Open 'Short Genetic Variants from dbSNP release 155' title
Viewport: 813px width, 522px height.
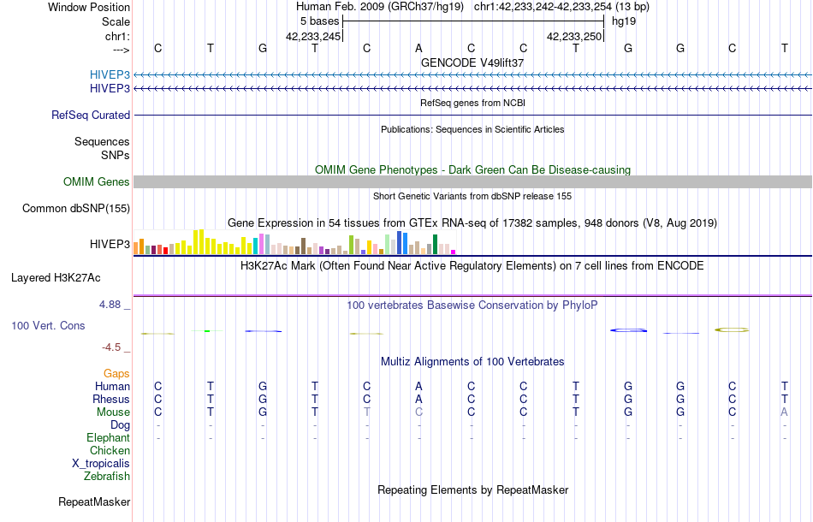pos(472,196)
